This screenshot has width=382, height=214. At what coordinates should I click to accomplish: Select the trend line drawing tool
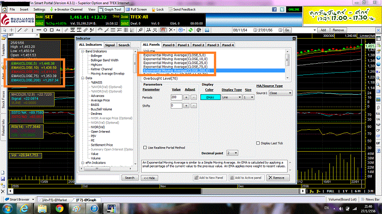click(x=19, y=30)
